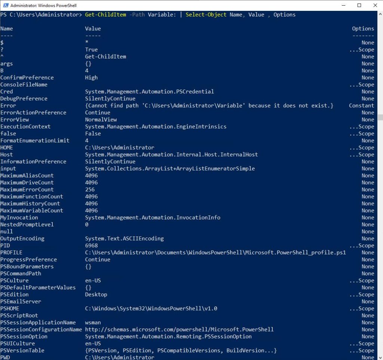Image resolution: width=383 pixels, height=360 pixels.
Task: Click the Microsoft.PowerShell_profile.ps1 path value
Action: [215, 252]
